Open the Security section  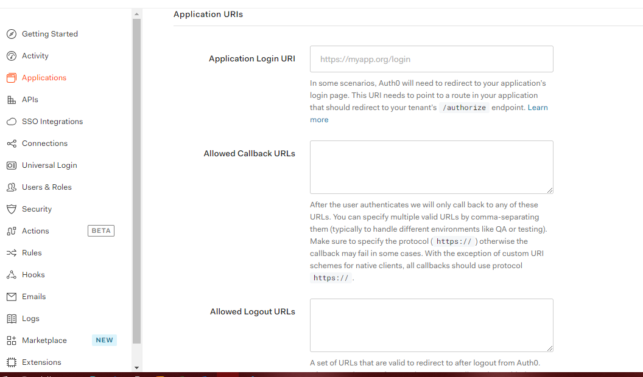pos(37,209)
